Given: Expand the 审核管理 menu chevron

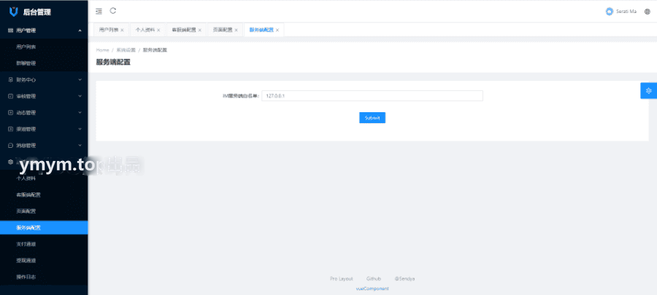Looking at the screenshot, I should pos(80,96).
